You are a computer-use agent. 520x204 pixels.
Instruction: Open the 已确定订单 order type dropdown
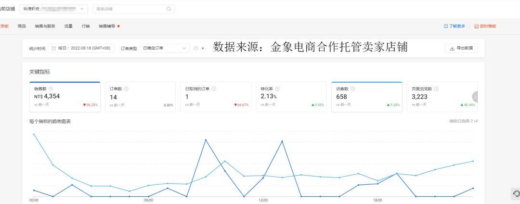pyautogui.click(x=165, y=48)
